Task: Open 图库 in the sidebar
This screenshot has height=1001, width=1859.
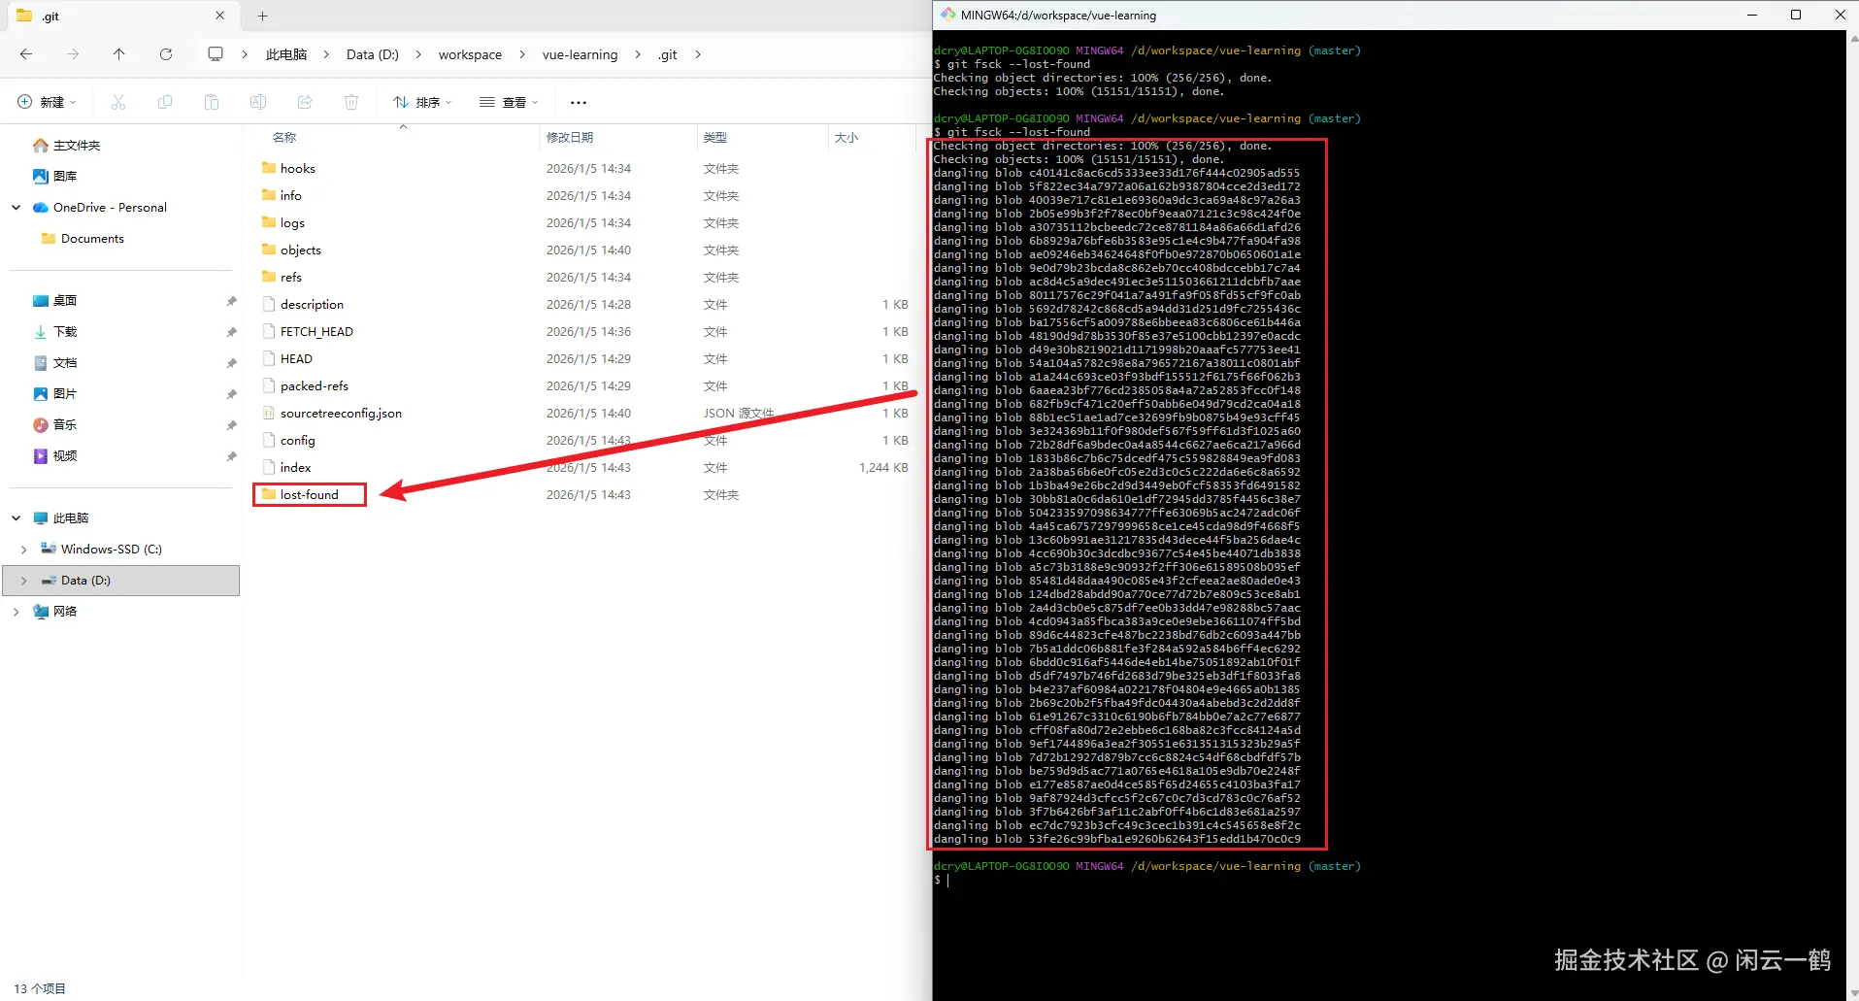Action: pos(54,176)
